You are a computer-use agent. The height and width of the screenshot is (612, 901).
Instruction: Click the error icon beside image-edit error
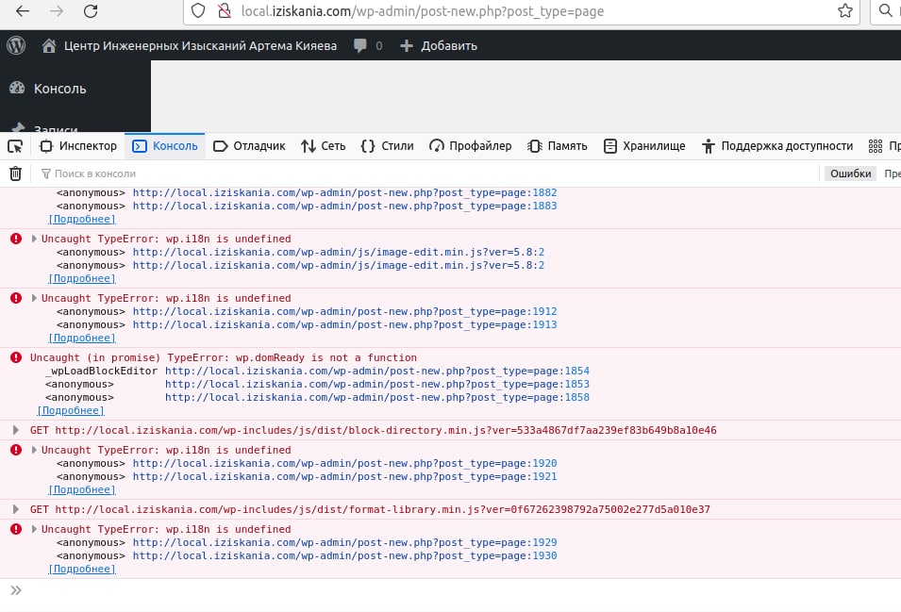tap(16, 239)
